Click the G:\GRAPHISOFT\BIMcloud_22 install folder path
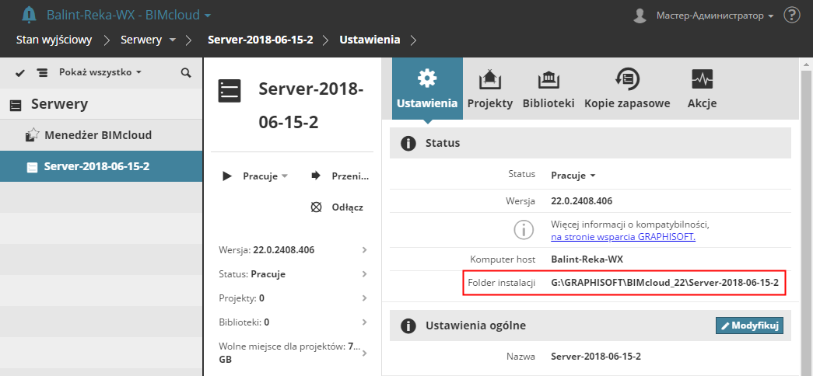 pos(664,283)
